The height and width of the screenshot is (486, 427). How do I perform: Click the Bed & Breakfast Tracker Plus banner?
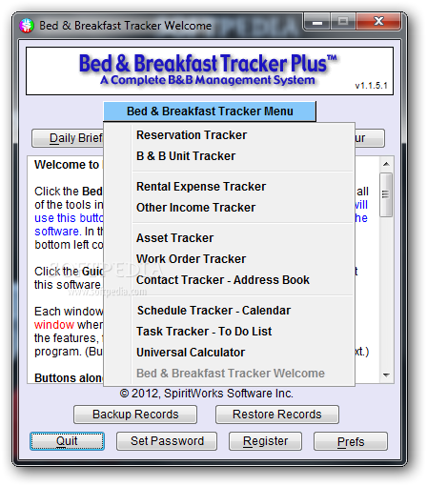click(x=210, y=71)
